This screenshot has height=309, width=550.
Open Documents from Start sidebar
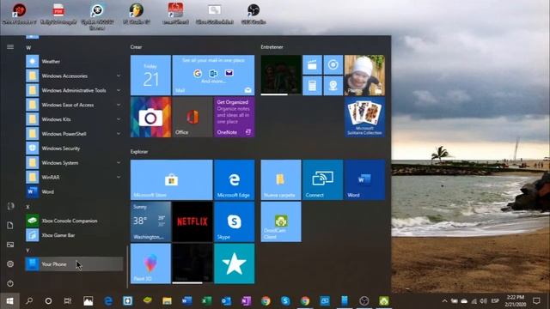click(10, 225)
